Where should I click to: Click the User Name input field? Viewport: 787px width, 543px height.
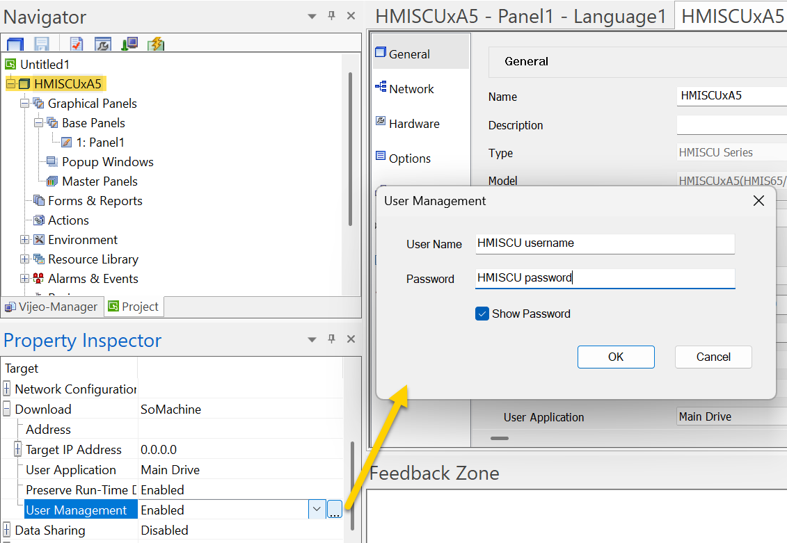coord(605,243)
